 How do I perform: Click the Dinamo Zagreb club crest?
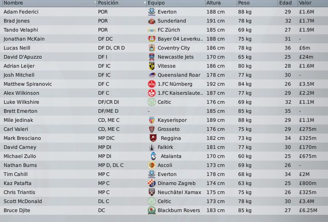151,183
